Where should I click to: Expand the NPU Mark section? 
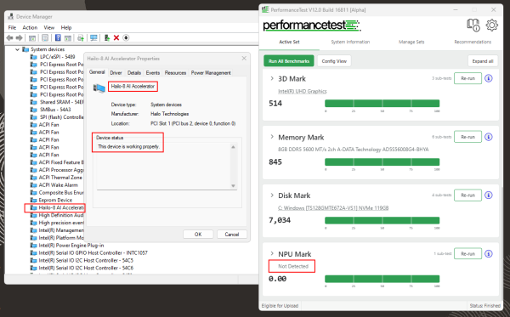(x=272, y=253)
